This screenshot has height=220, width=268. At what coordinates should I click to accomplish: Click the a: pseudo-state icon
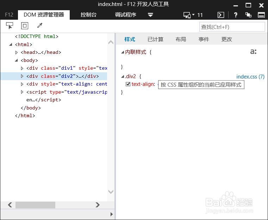(253, 51)
